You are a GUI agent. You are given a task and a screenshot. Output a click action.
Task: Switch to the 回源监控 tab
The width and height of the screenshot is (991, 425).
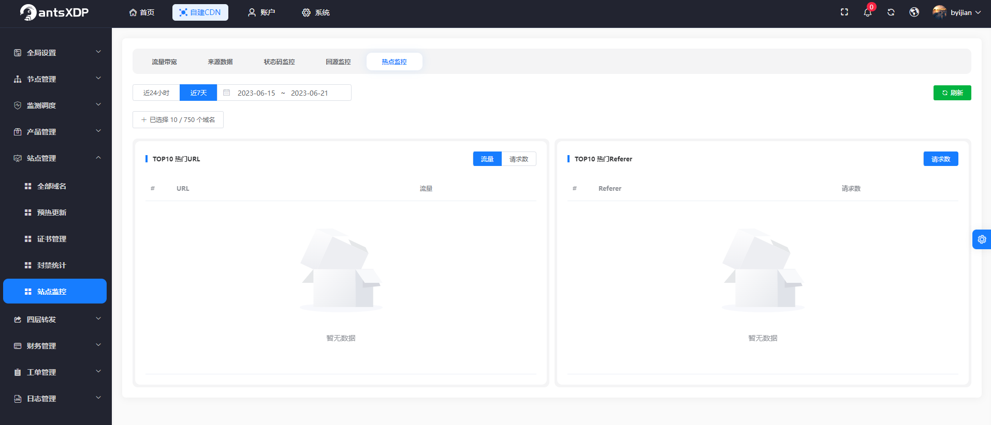[338, 62]
